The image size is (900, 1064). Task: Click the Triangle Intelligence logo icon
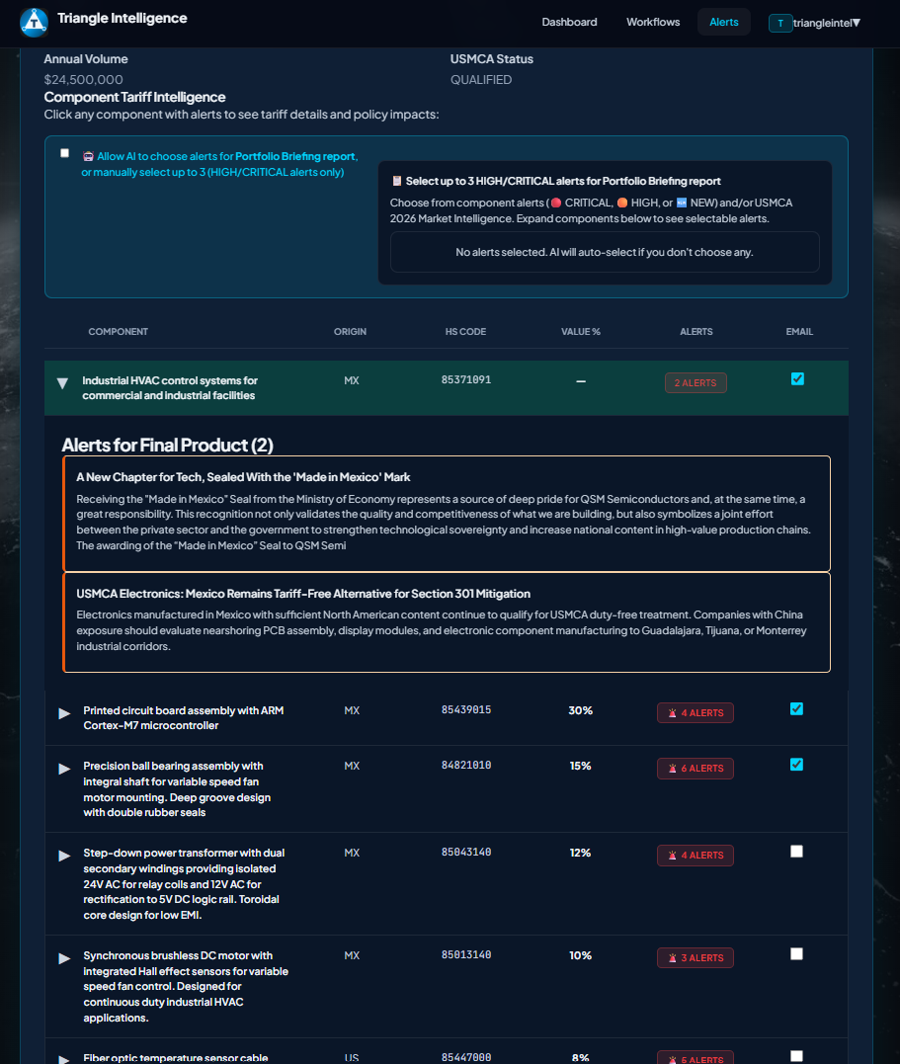(35, 21)
